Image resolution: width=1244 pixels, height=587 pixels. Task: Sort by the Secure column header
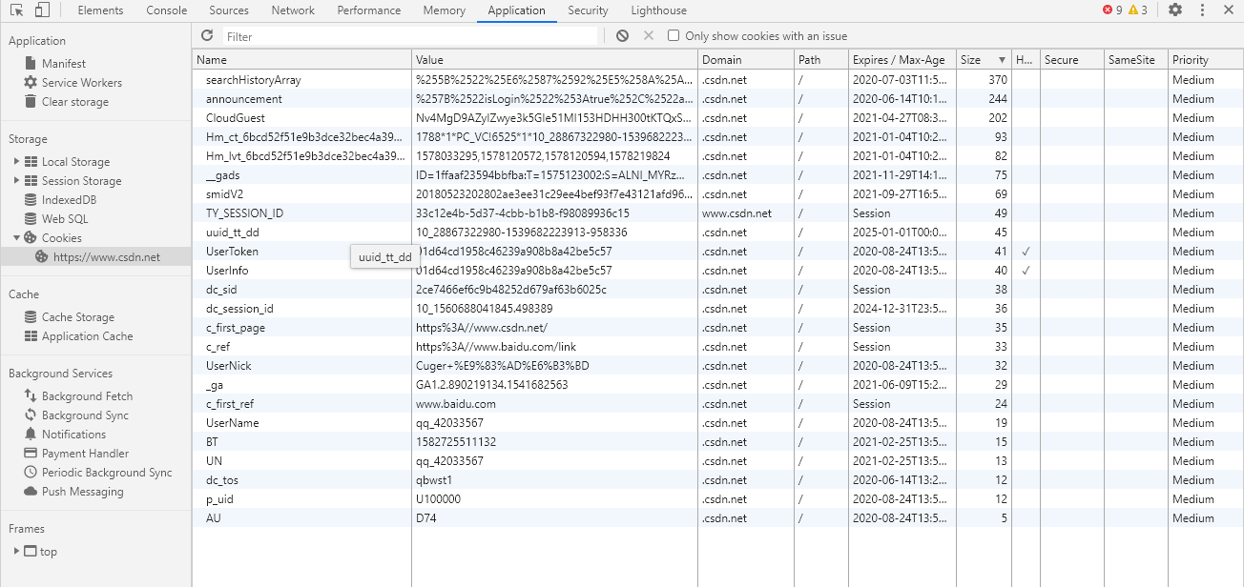coord(1072,59)
